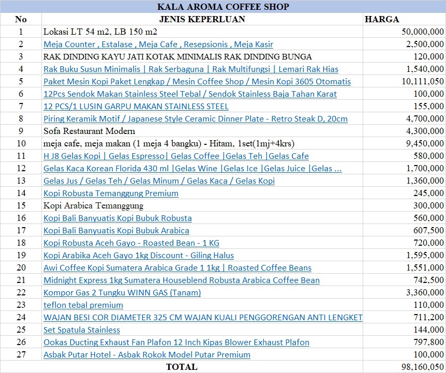
Task: Open Gelas Jus / Gelas Teh link
Action: [159, 181]
